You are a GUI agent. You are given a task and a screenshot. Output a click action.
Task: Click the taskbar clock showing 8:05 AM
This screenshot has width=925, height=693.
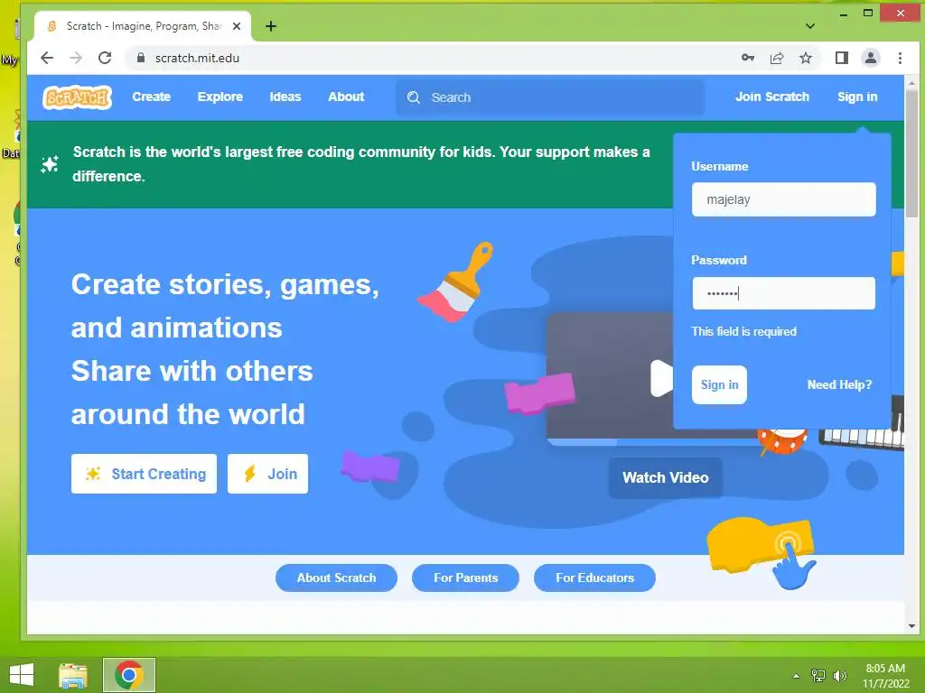pos(885,676)
